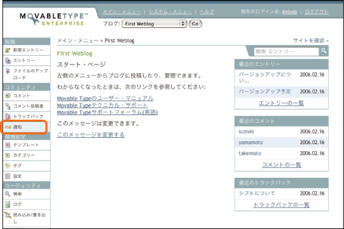Click the 設定 sliders icon

[8, 176]
